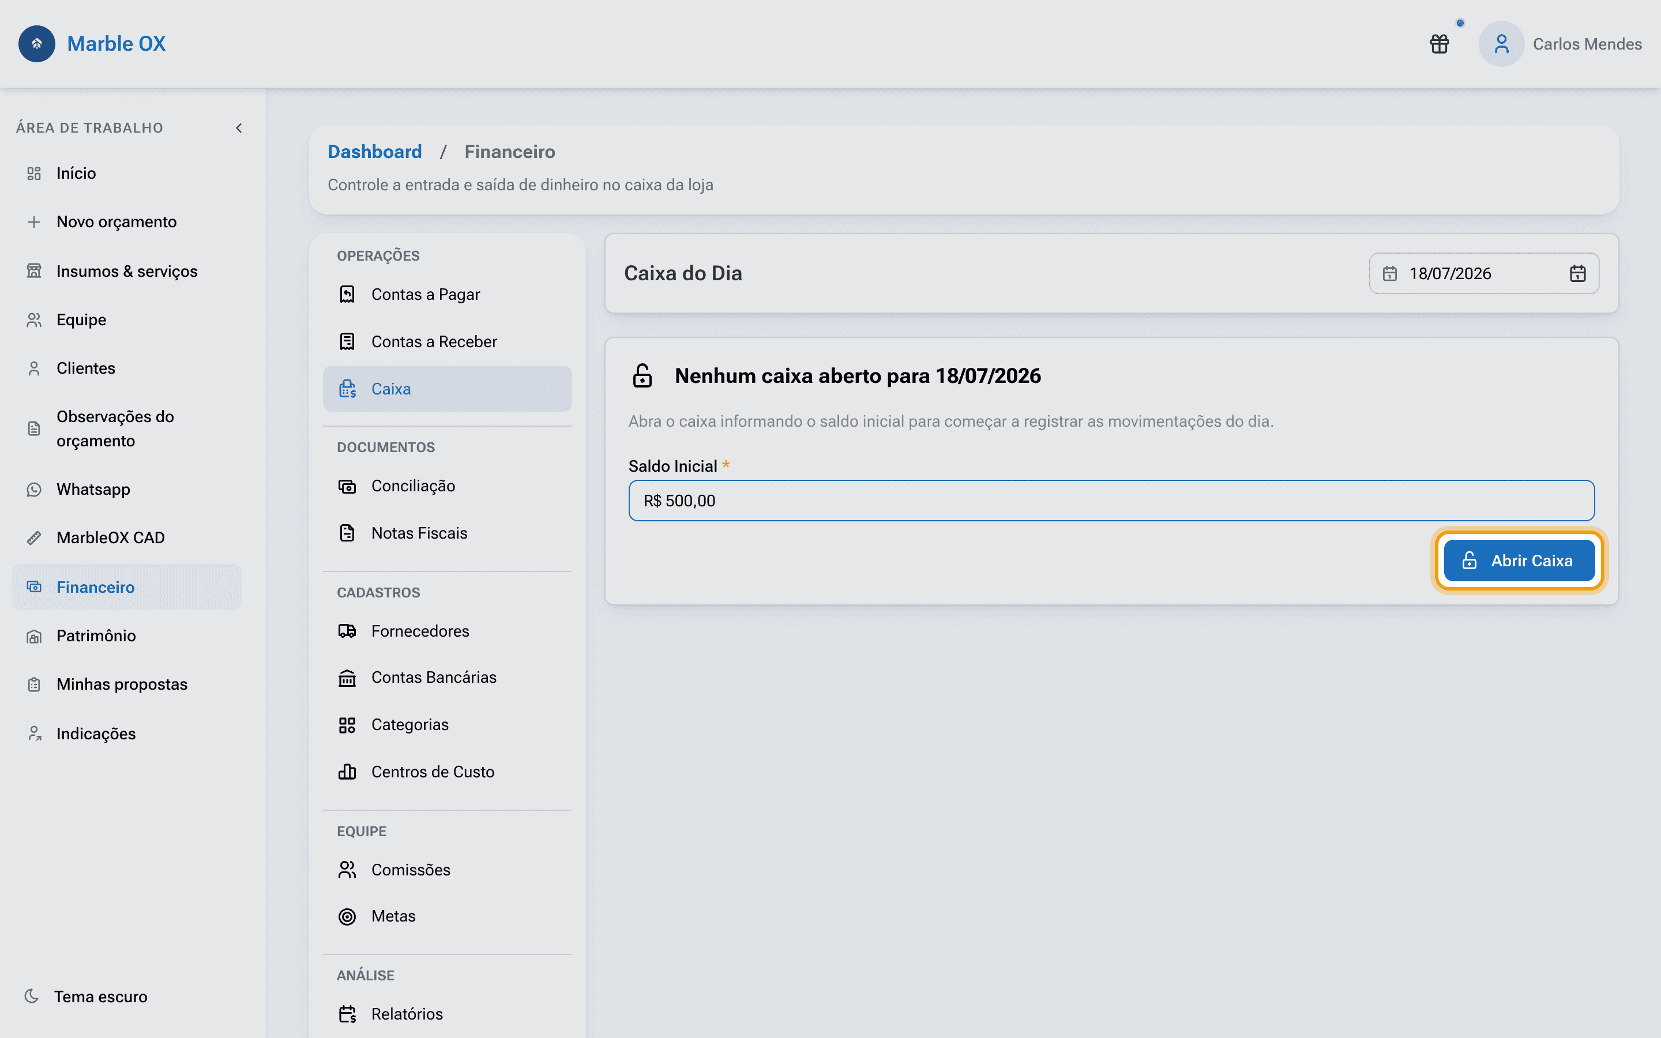Select the Caixa operations tab
Screen dimensions: 1661x1038
[x=448, y=389]
